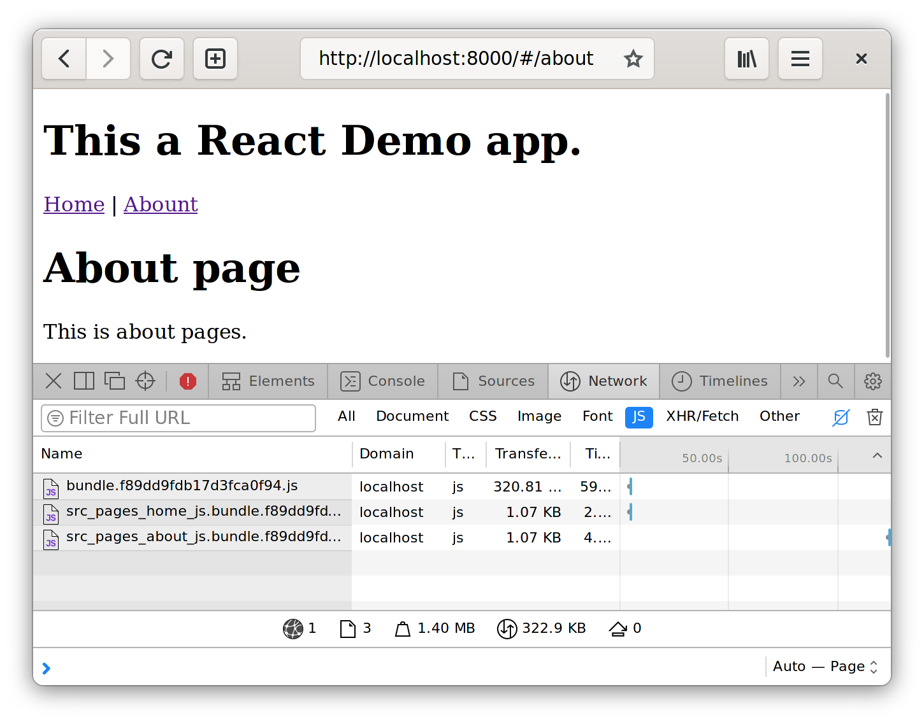Open the library bookmarks icon
Screen dimensions: 924x722
pyautogui.click(x=746, y=59)
